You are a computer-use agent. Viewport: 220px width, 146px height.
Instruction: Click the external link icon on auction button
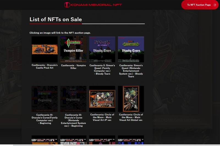(215, 5)
